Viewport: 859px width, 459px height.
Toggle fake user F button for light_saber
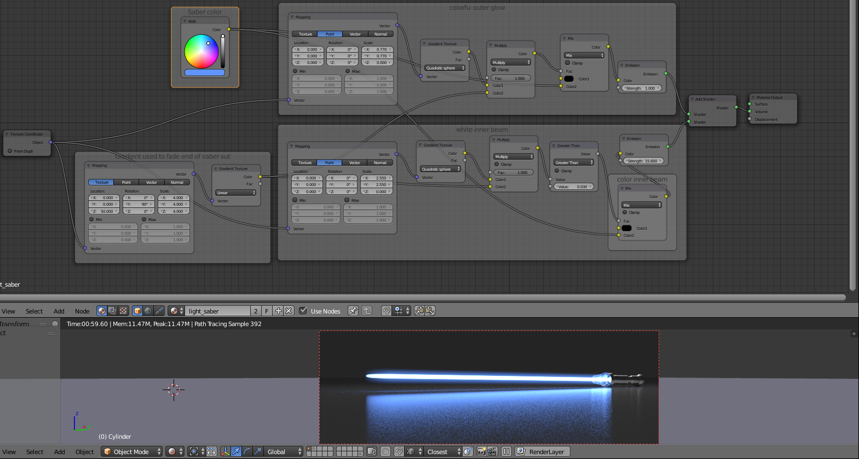[267, 311]
